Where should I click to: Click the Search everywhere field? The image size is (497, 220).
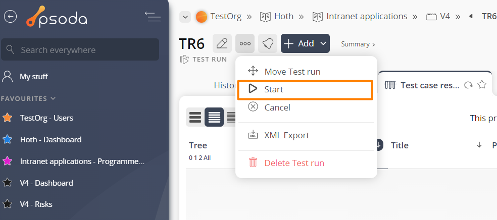80,49
